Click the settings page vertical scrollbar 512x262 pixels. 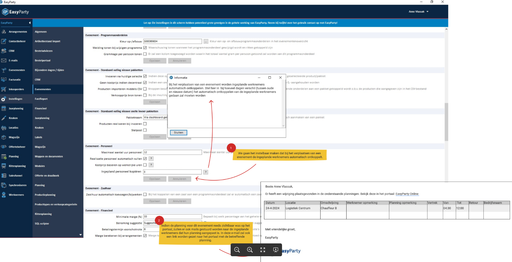(446, 122)
